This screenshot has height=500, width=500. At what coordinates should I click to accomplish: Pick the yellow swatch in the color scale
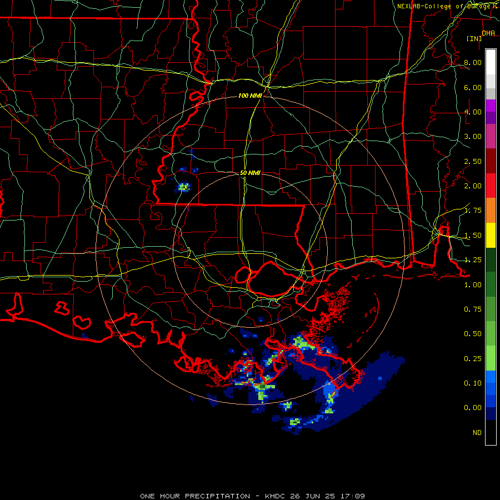pyautogui.click(x=491, y=236)
